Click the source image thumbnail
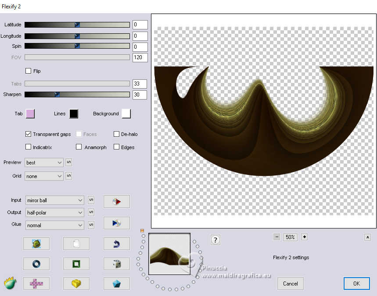 (x=169, y=254)
